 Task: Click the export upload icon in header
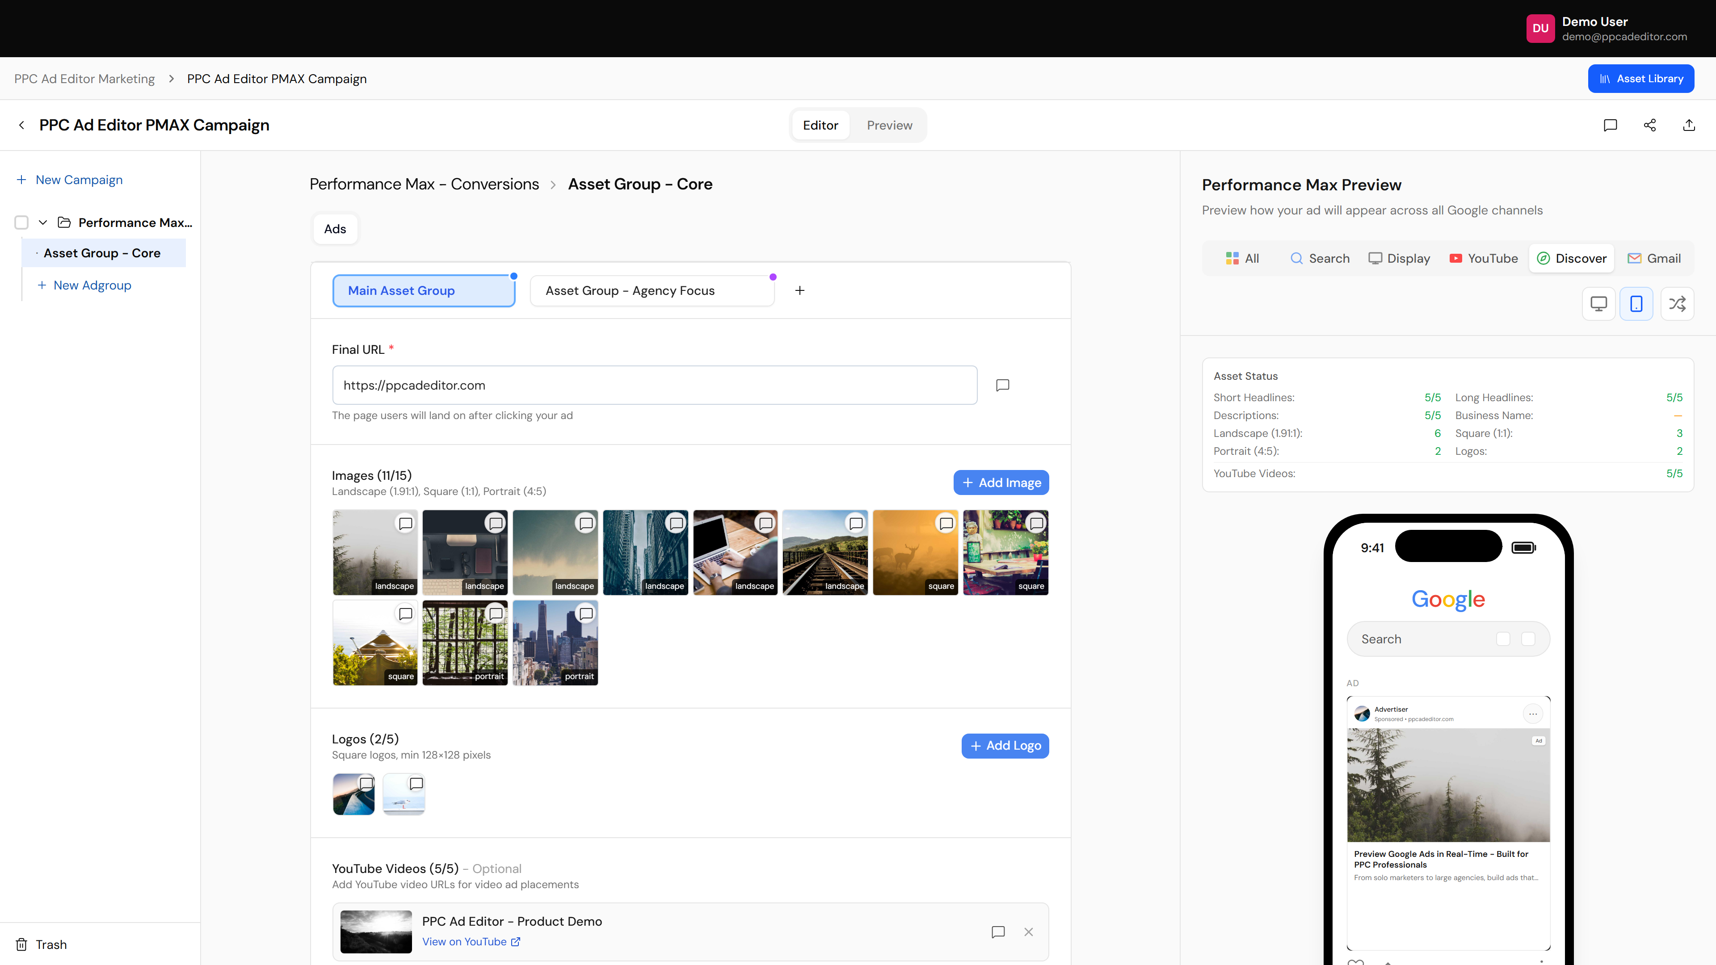point(1689,125)
